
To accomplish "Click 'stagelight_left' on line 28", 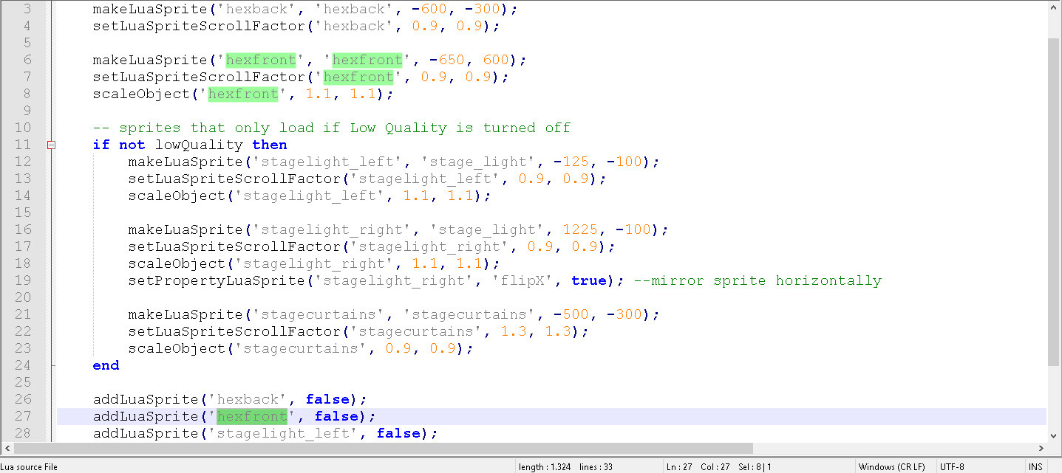I will tap(283, 433).
